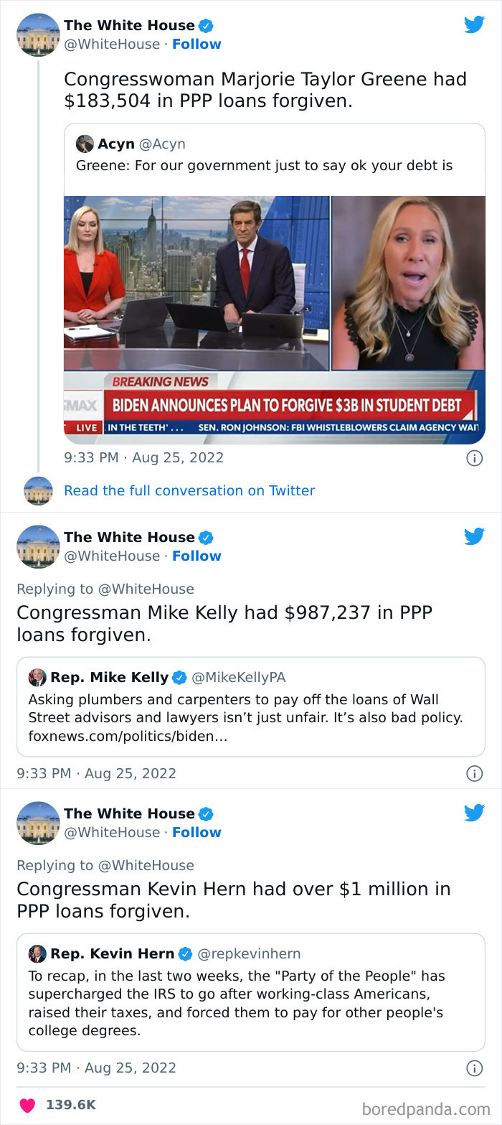Open info icon beside first tweet's timestamp

474,458
